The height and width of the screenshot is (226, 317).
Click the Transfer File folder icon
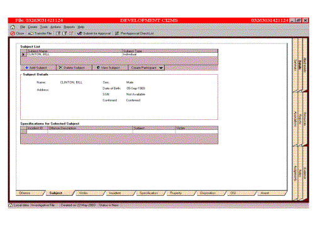31,33
